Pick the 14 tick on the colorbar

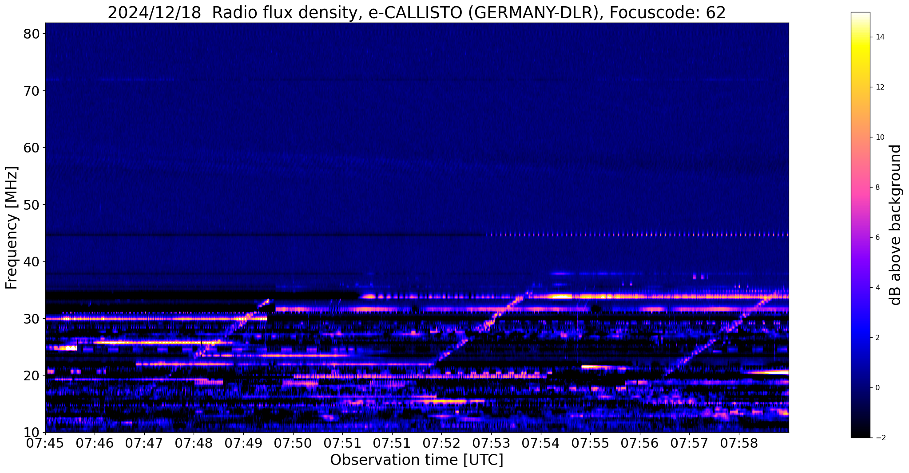pyautogui.click(x=879, y=37)
